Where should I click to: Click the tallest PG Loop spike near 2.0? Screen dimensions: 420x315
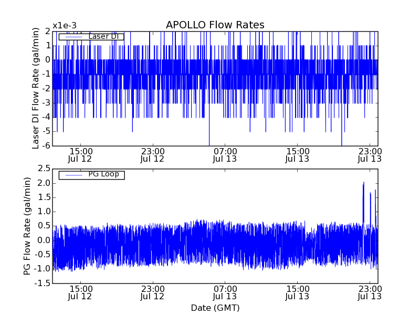pos(363,204)
